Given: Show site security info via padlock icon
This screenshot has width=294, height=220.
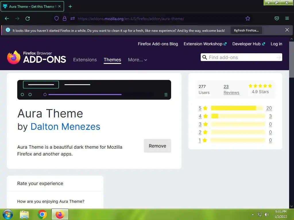Looking at the screenshot, I should pyautogui.click(x=65, y=18).
